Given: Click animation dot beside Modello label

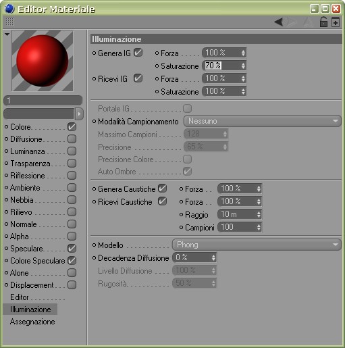Looking at the screenshot, I should click(94, 245).
